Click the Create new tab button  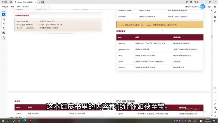click(x=41, y=2)
